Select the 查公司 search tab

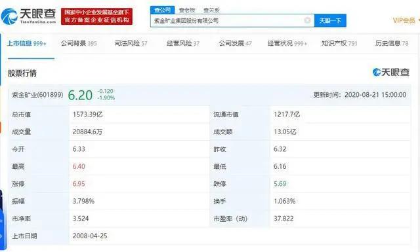tap(163, 10)
